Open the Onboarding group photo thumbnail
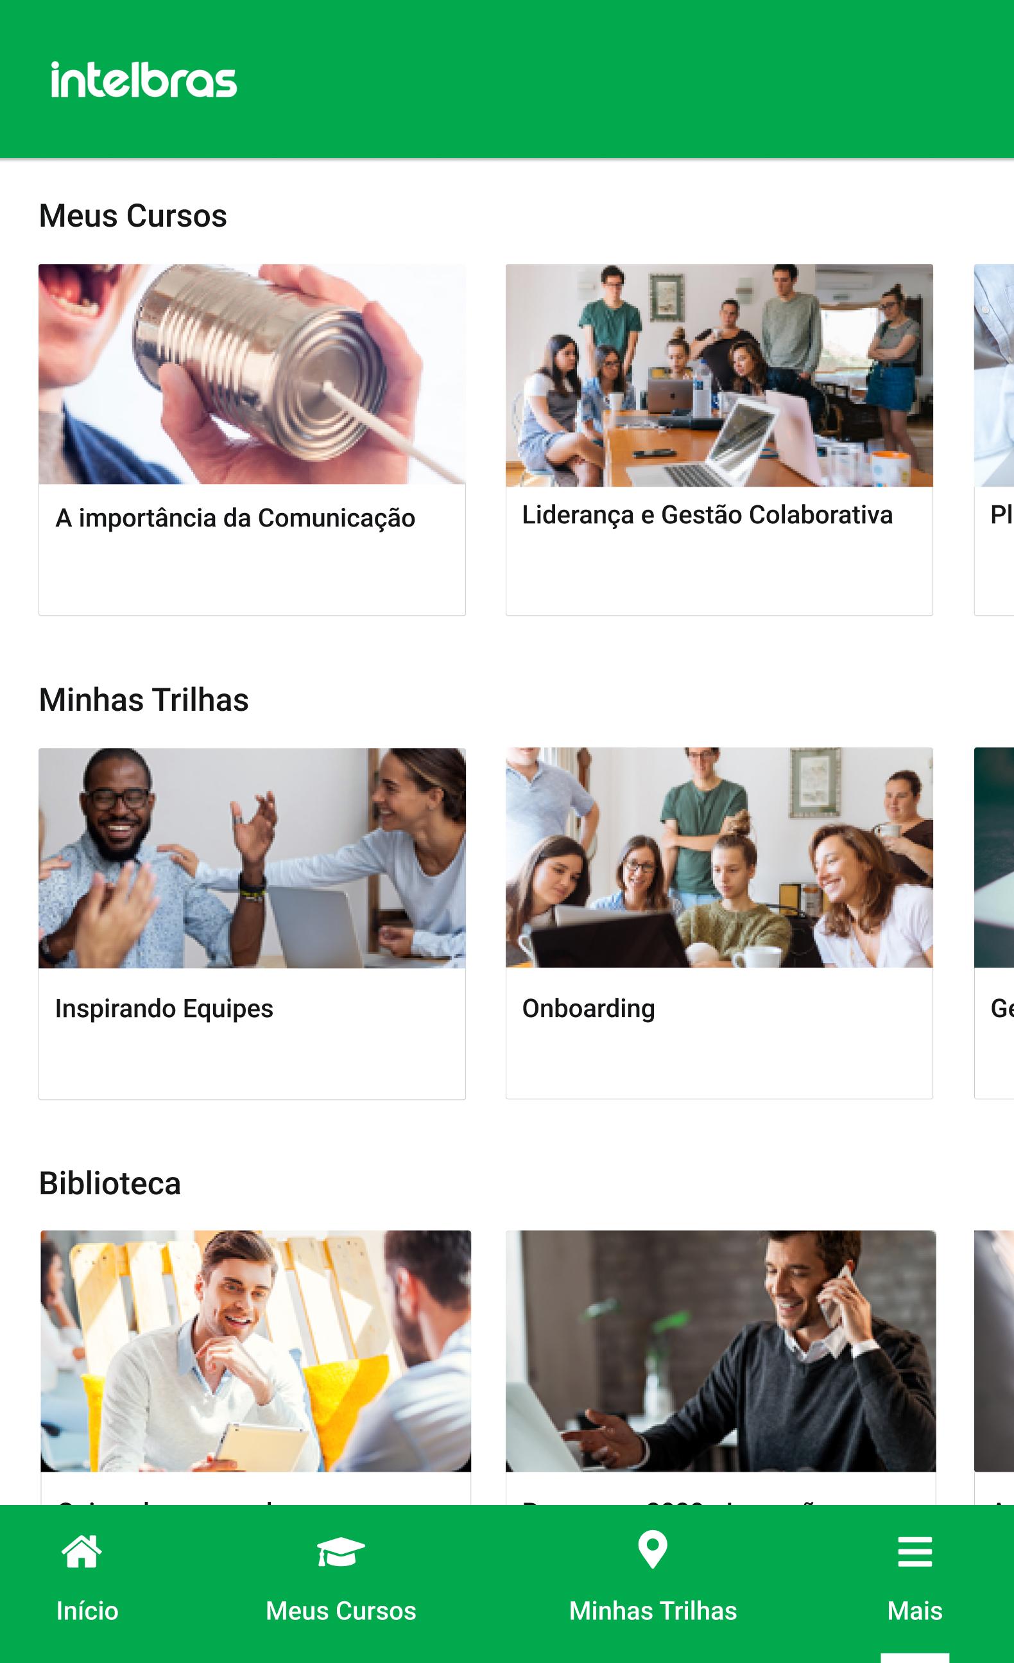Screen dimensions: 1014x1663 click(x=719, y=857)
